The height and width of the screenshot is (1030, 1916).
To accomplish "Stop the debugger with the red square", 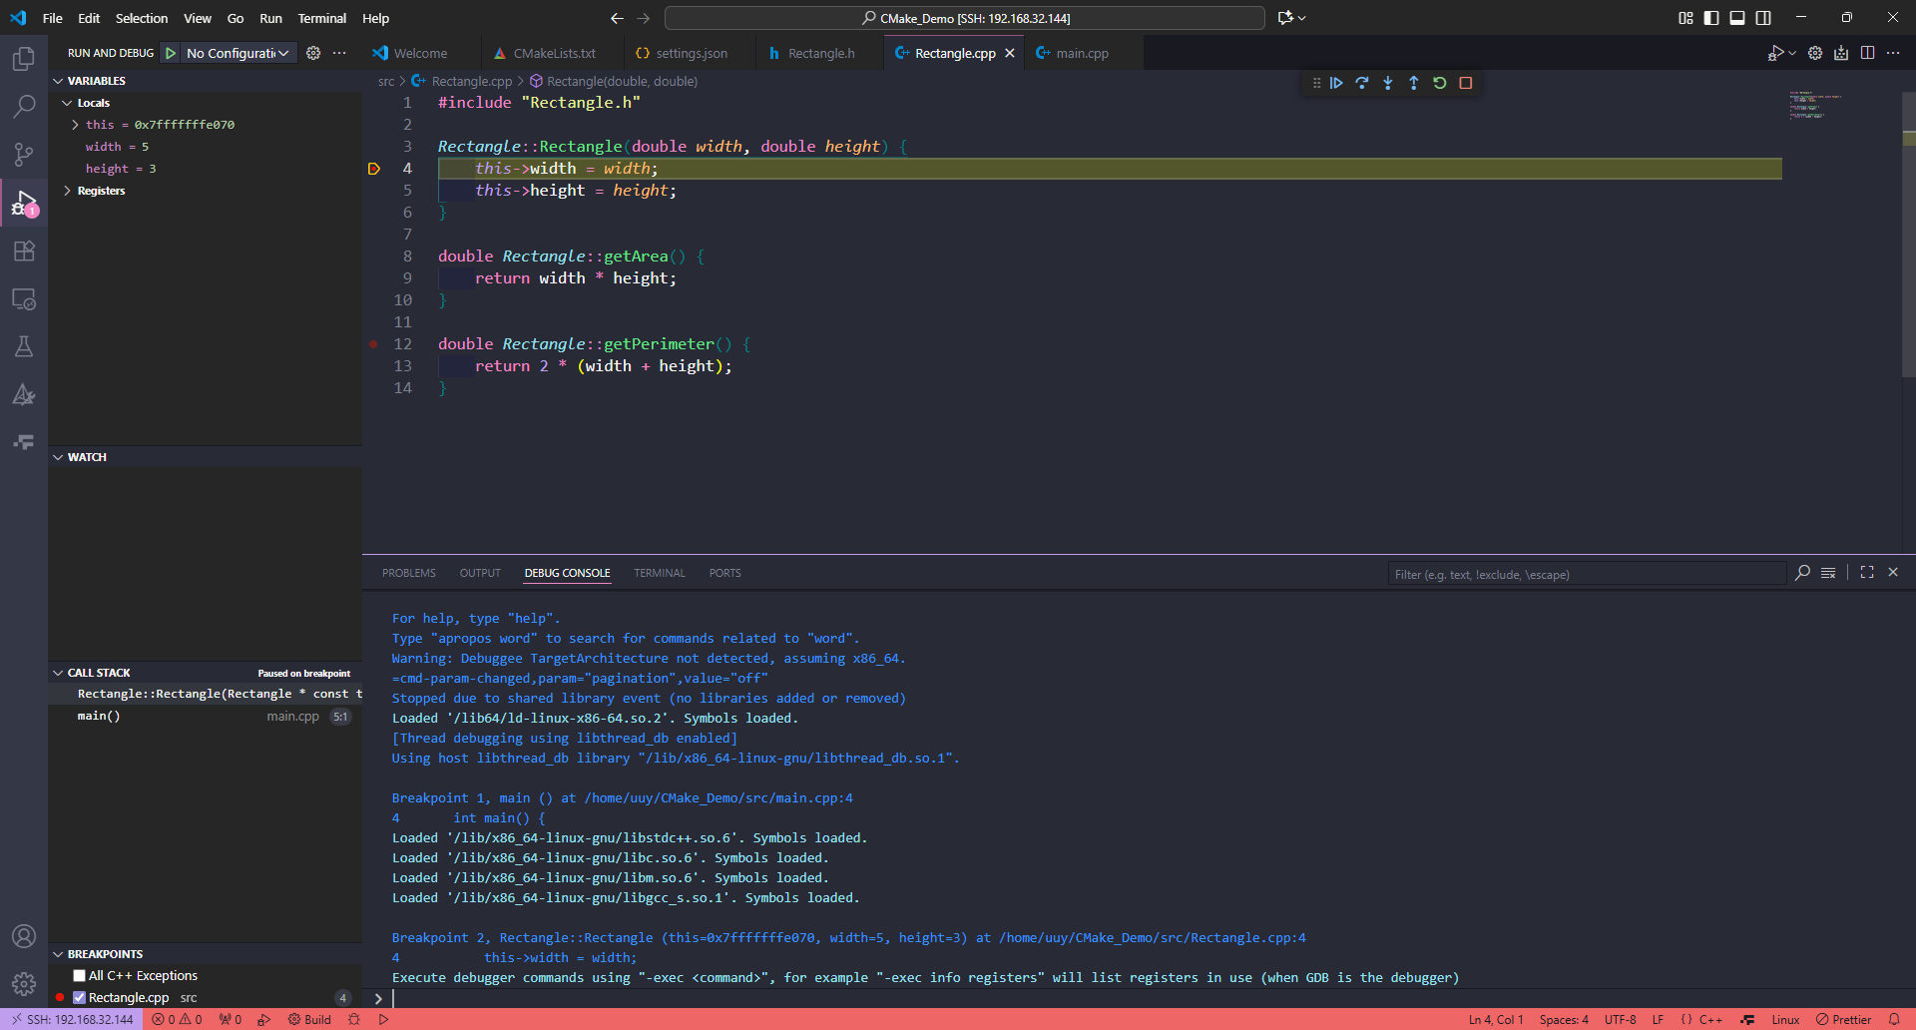I will coord(1466,83).
